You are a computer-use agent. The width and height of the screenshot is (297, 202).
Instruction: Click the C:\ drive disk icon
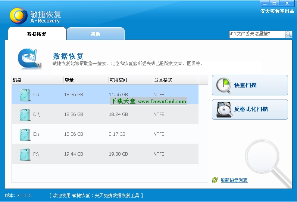tap(25, 95)
